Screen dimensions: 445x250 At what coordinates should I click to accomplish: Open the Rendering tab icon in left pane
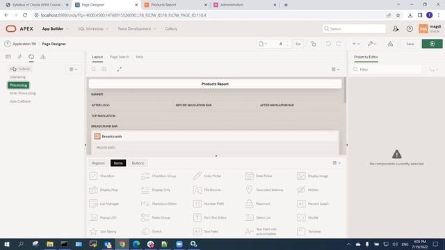[x=8, y=57]
